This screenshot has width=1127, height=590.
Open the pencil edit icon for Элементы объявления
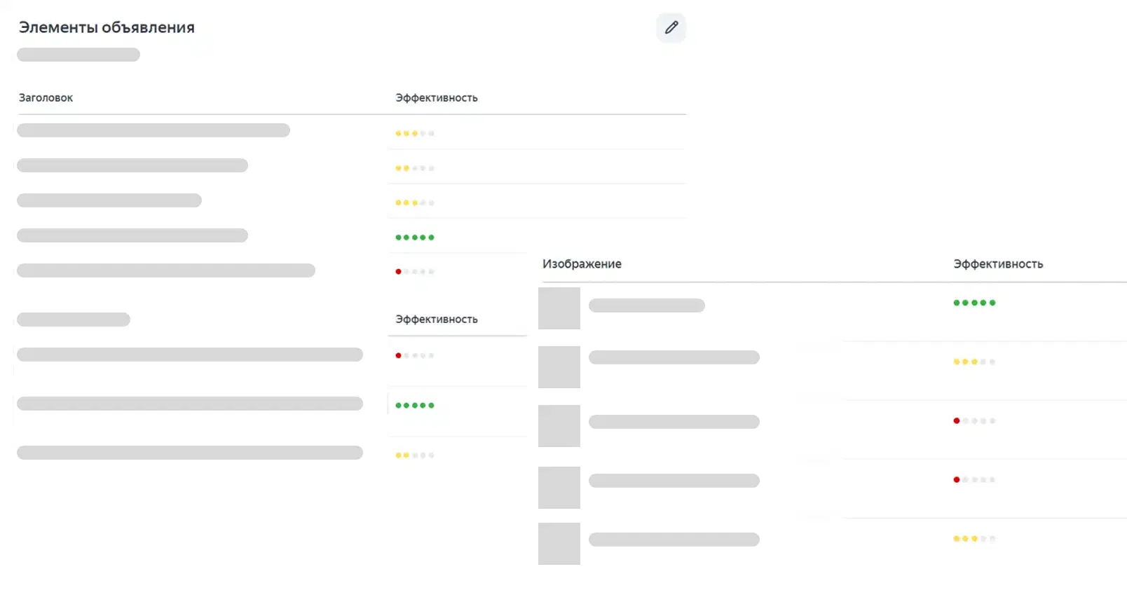671,28
